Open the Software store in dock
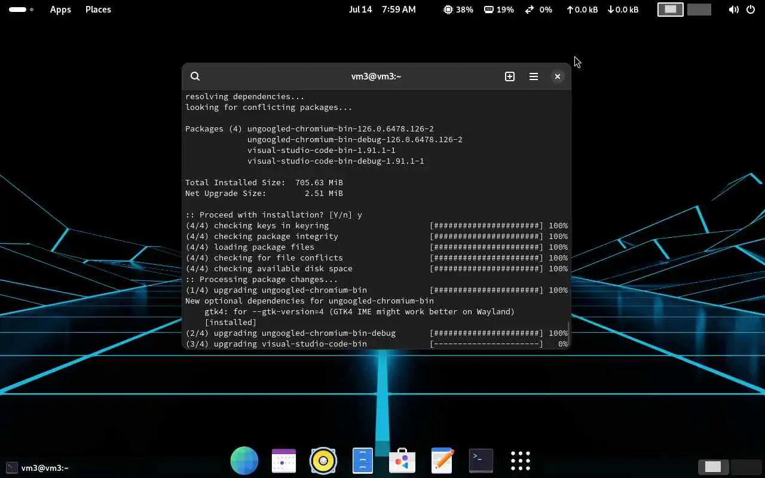This screenshot has height=478, width=765. (402, 461)
